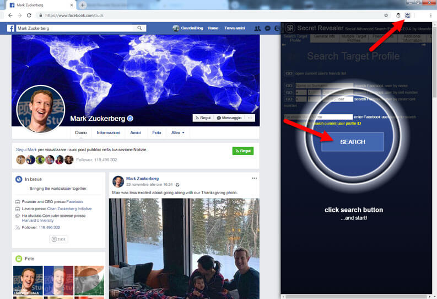Bookmark page with the star icon
The width and height of the screenshot is (437, 299).
(386, 15)
